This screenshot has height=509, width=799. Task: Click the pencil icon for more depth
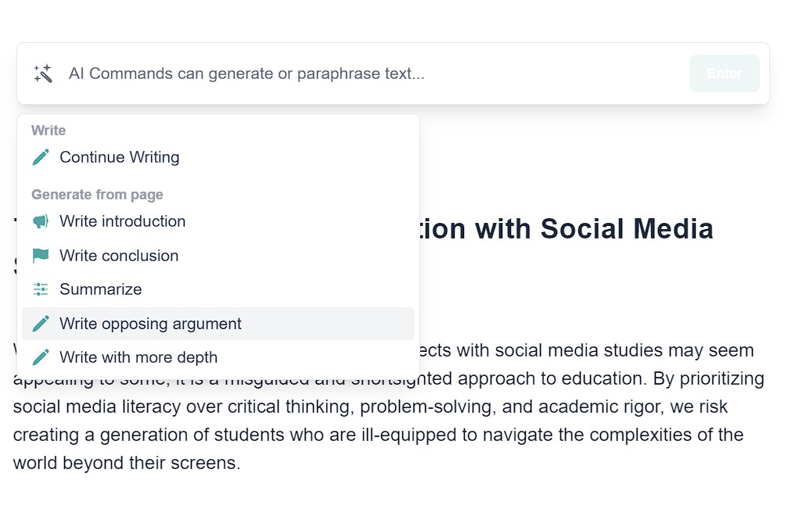[x=41, y=357]
